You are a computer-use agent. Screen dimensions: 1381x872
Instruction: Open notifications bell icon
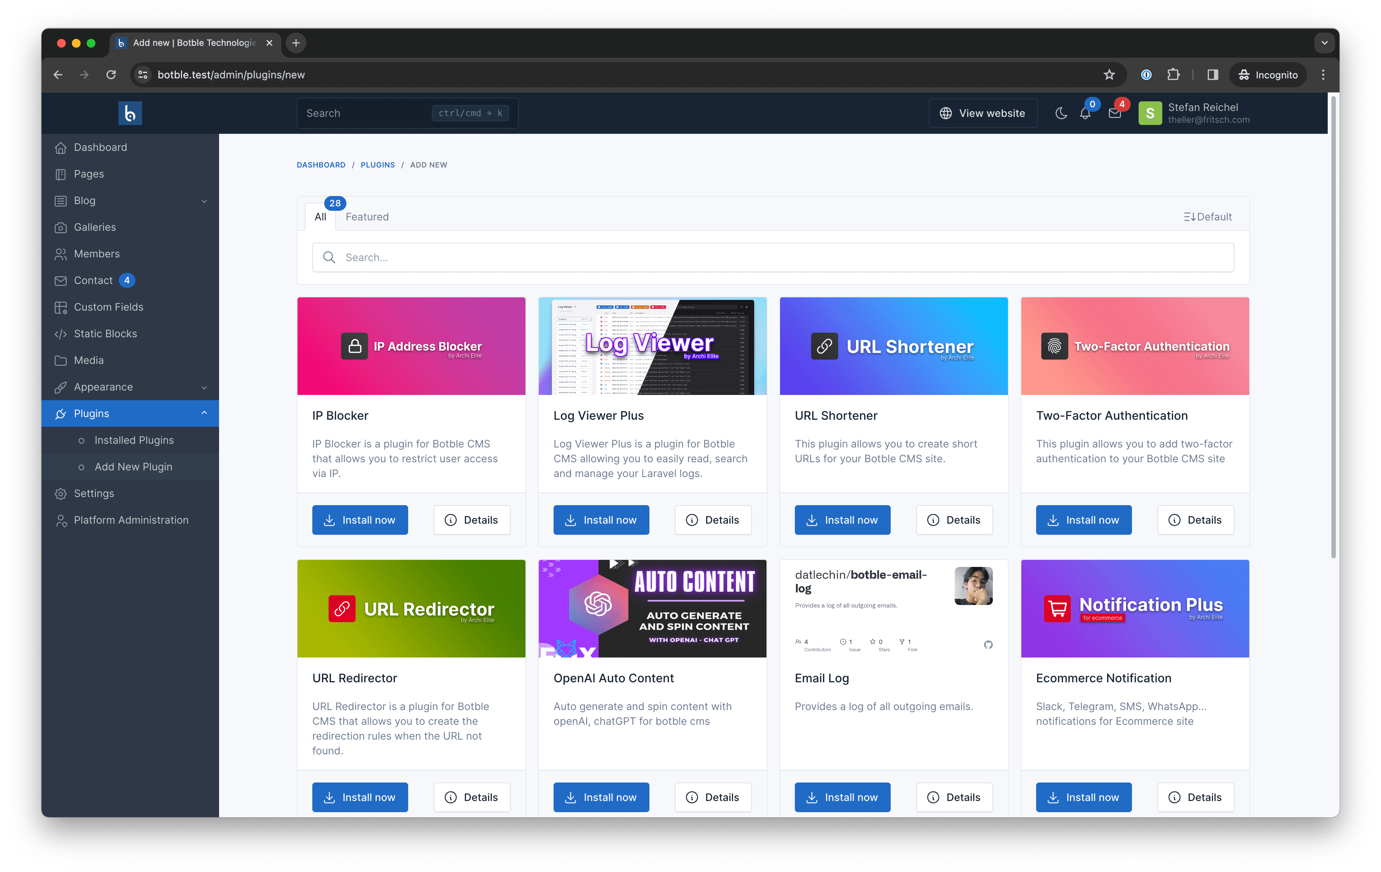pyautogui.click(x=1085, y=113)
